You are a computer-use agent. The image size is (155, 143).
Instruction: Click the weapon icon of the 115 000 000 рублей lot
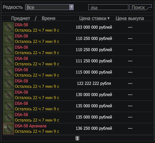[x=8, y=73]
